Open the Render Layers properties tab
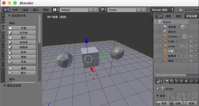The height and width of the screenshot is (106, 199). tap(172, 81)
